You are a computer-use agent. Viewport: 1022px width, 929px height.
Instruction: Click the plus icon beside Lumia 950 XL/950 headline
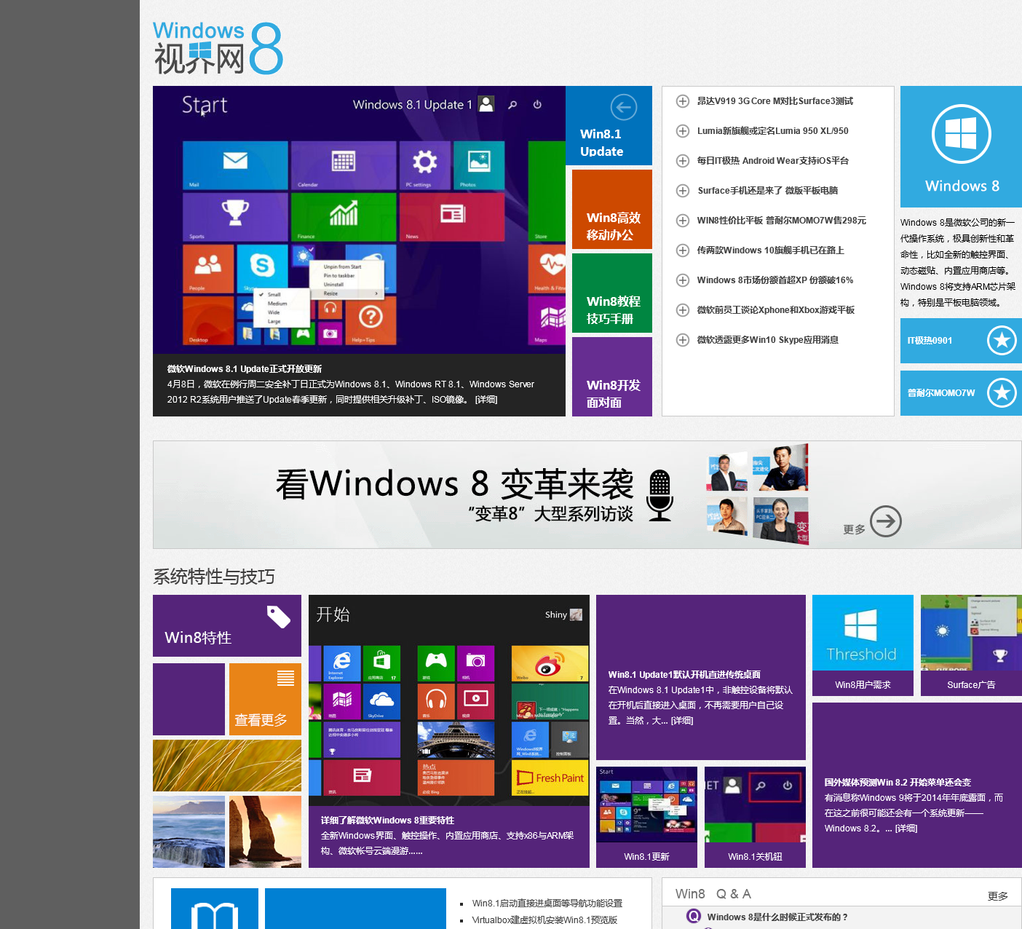(x=683, y=131)
